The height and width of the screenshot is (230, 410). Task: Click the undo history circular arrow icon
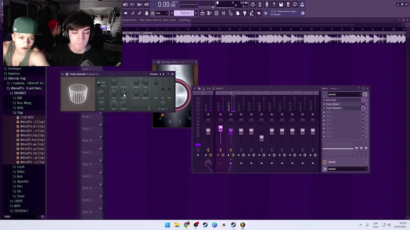(x=253, y=4)
